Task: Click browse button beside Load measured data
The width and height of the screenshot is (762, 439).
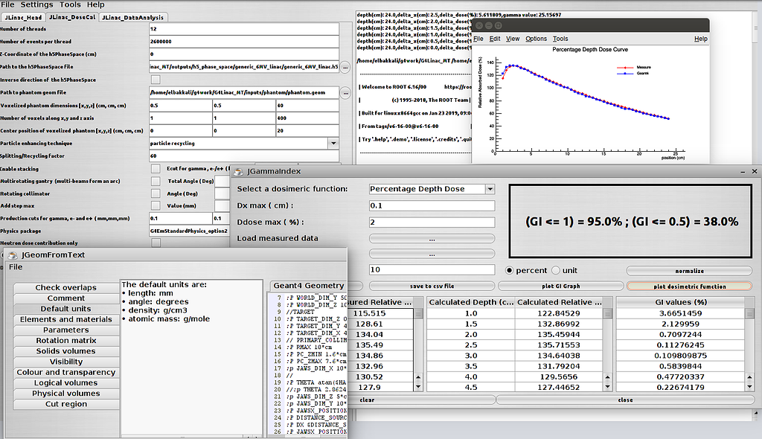Action: (x=432, y=239)
